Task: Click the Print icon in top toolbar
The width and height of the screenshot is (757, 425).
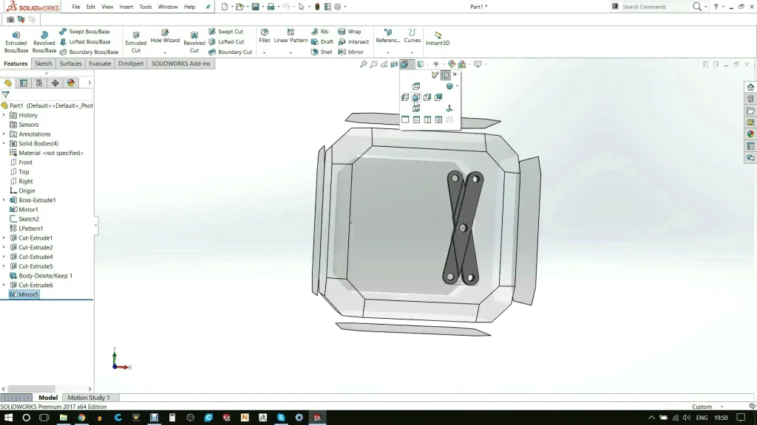Action: [x=271, y=7]
